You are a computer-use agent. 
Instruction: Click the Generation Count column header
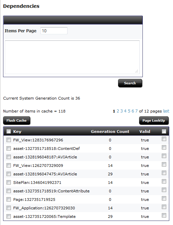(110, 132)
